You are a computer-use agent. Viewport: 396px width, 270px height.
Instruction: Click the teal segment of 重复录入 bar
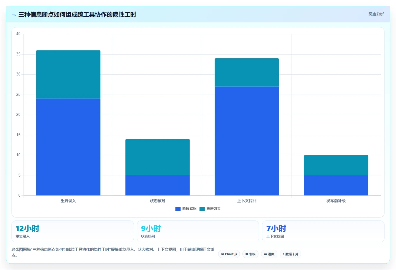(68, 74)
